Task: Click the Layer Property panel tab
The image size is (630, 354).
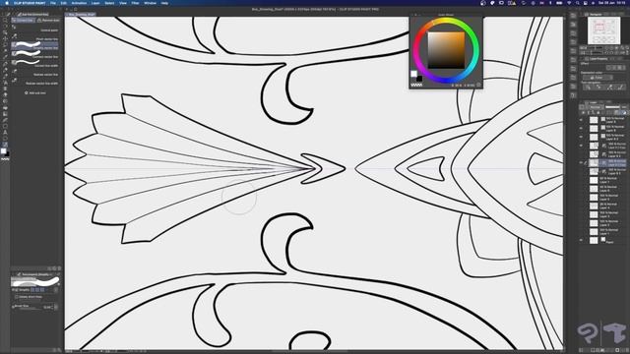Action: point(598,59)
